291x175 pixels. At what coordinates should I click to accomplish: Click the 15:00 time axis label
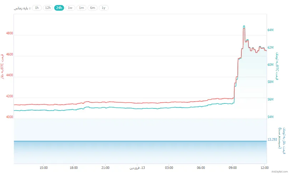[43, 167]
